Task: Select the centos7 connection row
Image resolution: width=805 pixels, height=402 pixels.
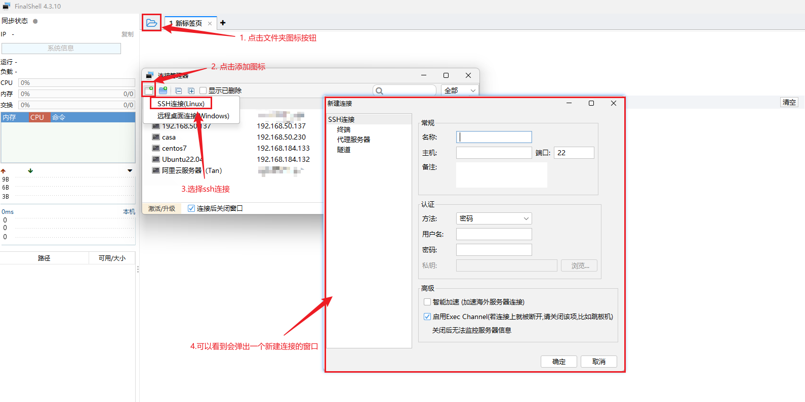Action: pos(233,148)
